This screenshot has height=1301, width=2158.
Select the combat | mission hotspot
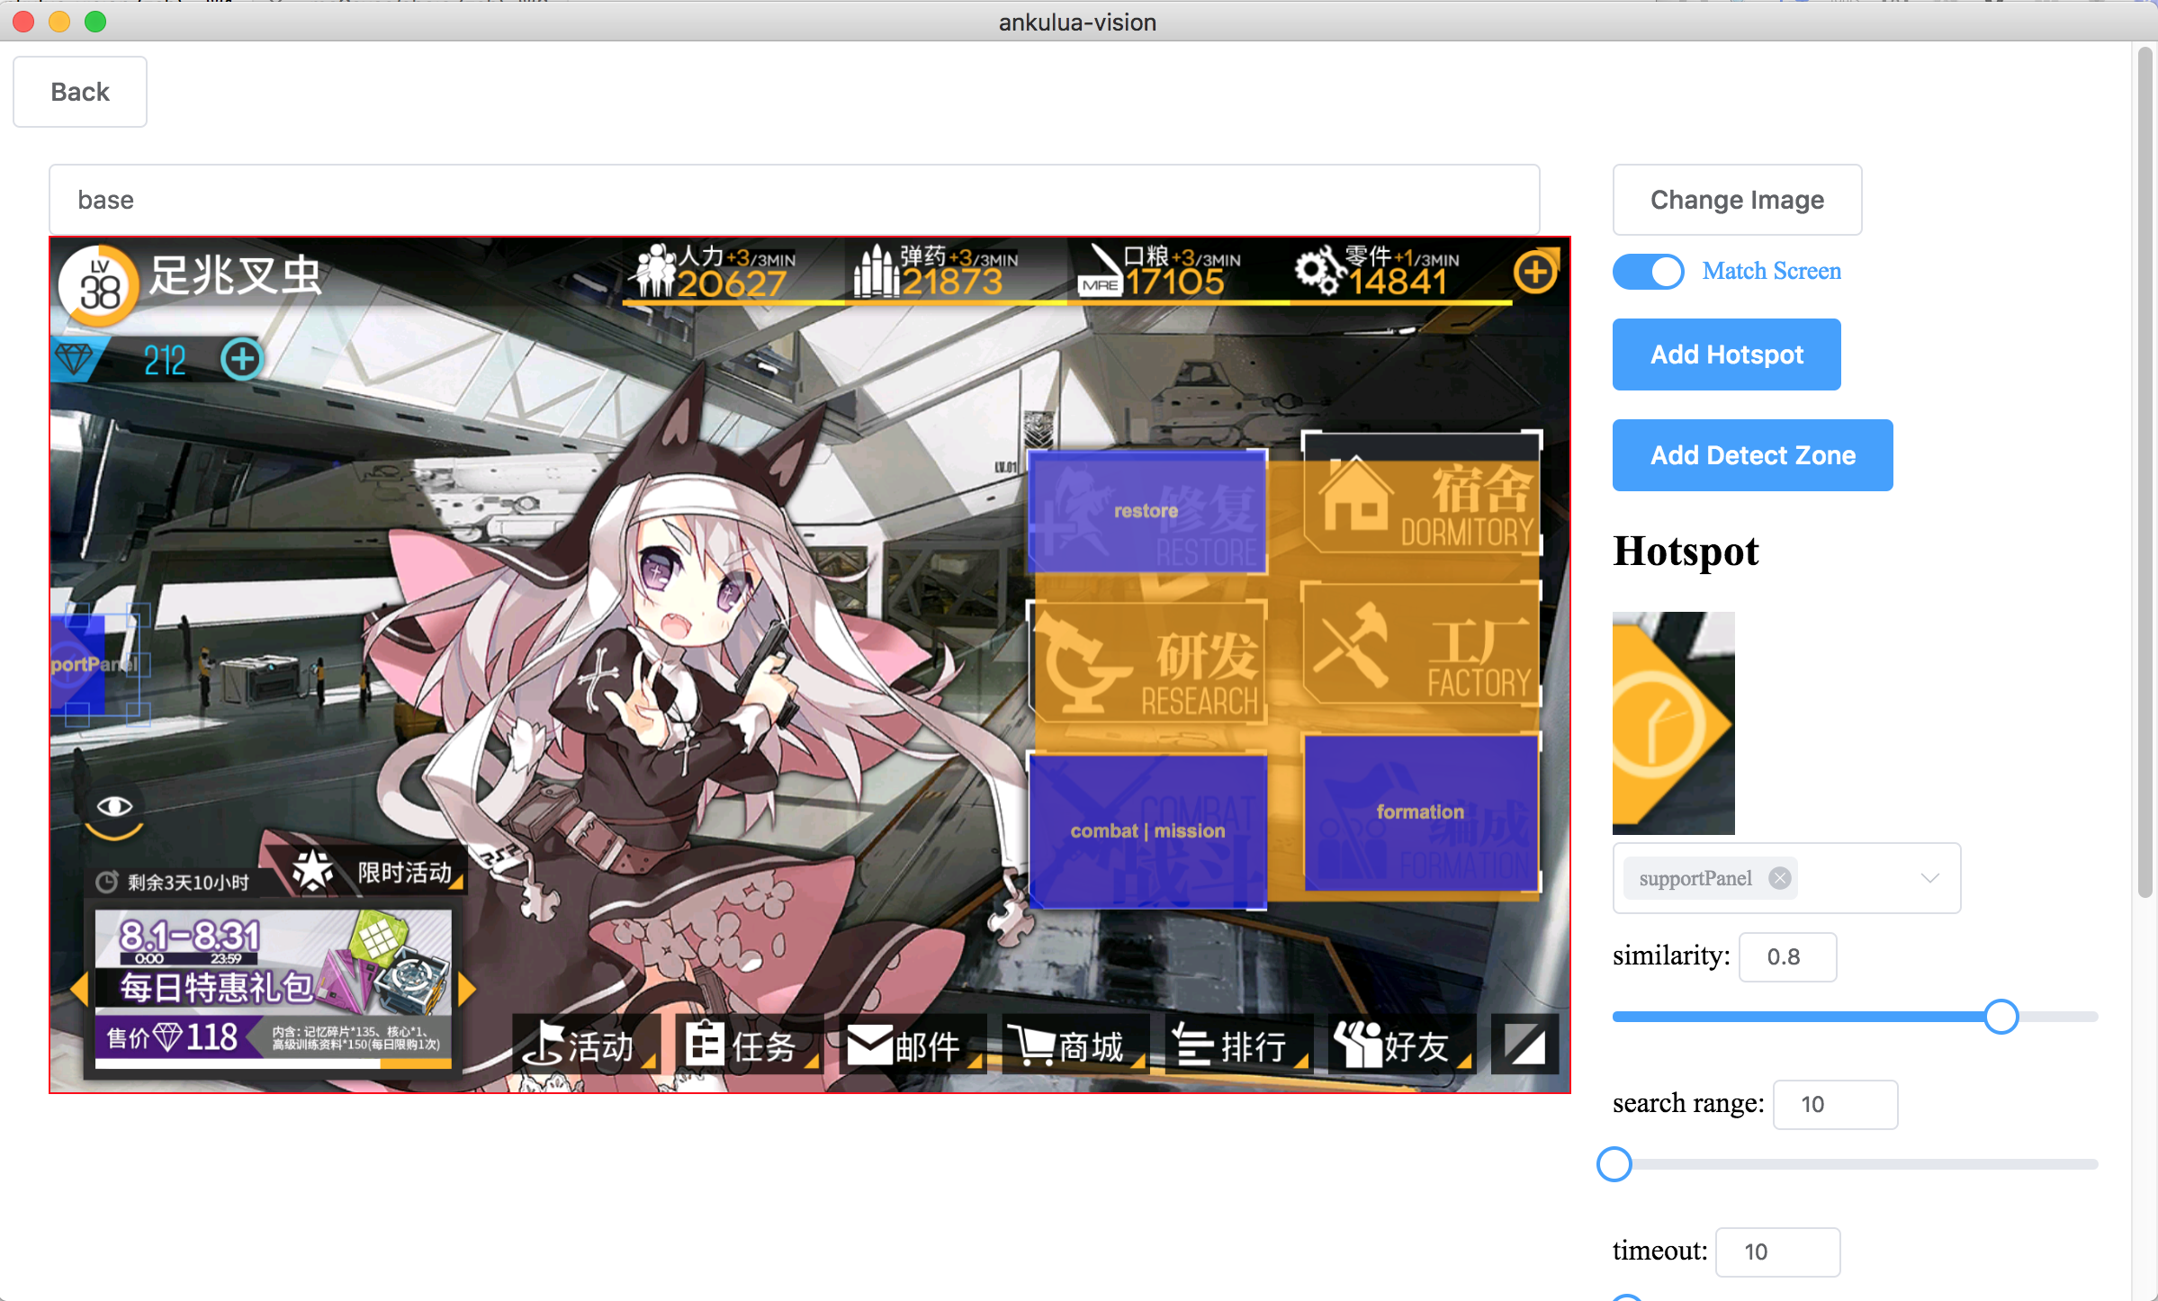(1147, 830)
